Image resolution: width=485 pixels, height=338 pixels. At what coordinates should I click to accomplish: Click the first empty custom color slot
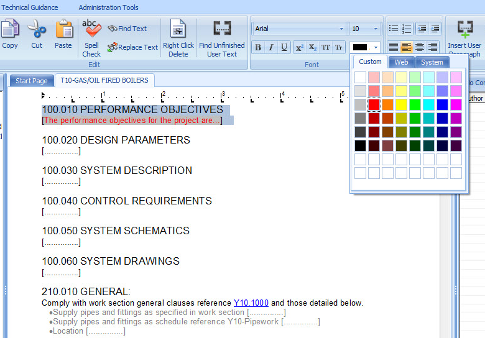pos(361,160)
